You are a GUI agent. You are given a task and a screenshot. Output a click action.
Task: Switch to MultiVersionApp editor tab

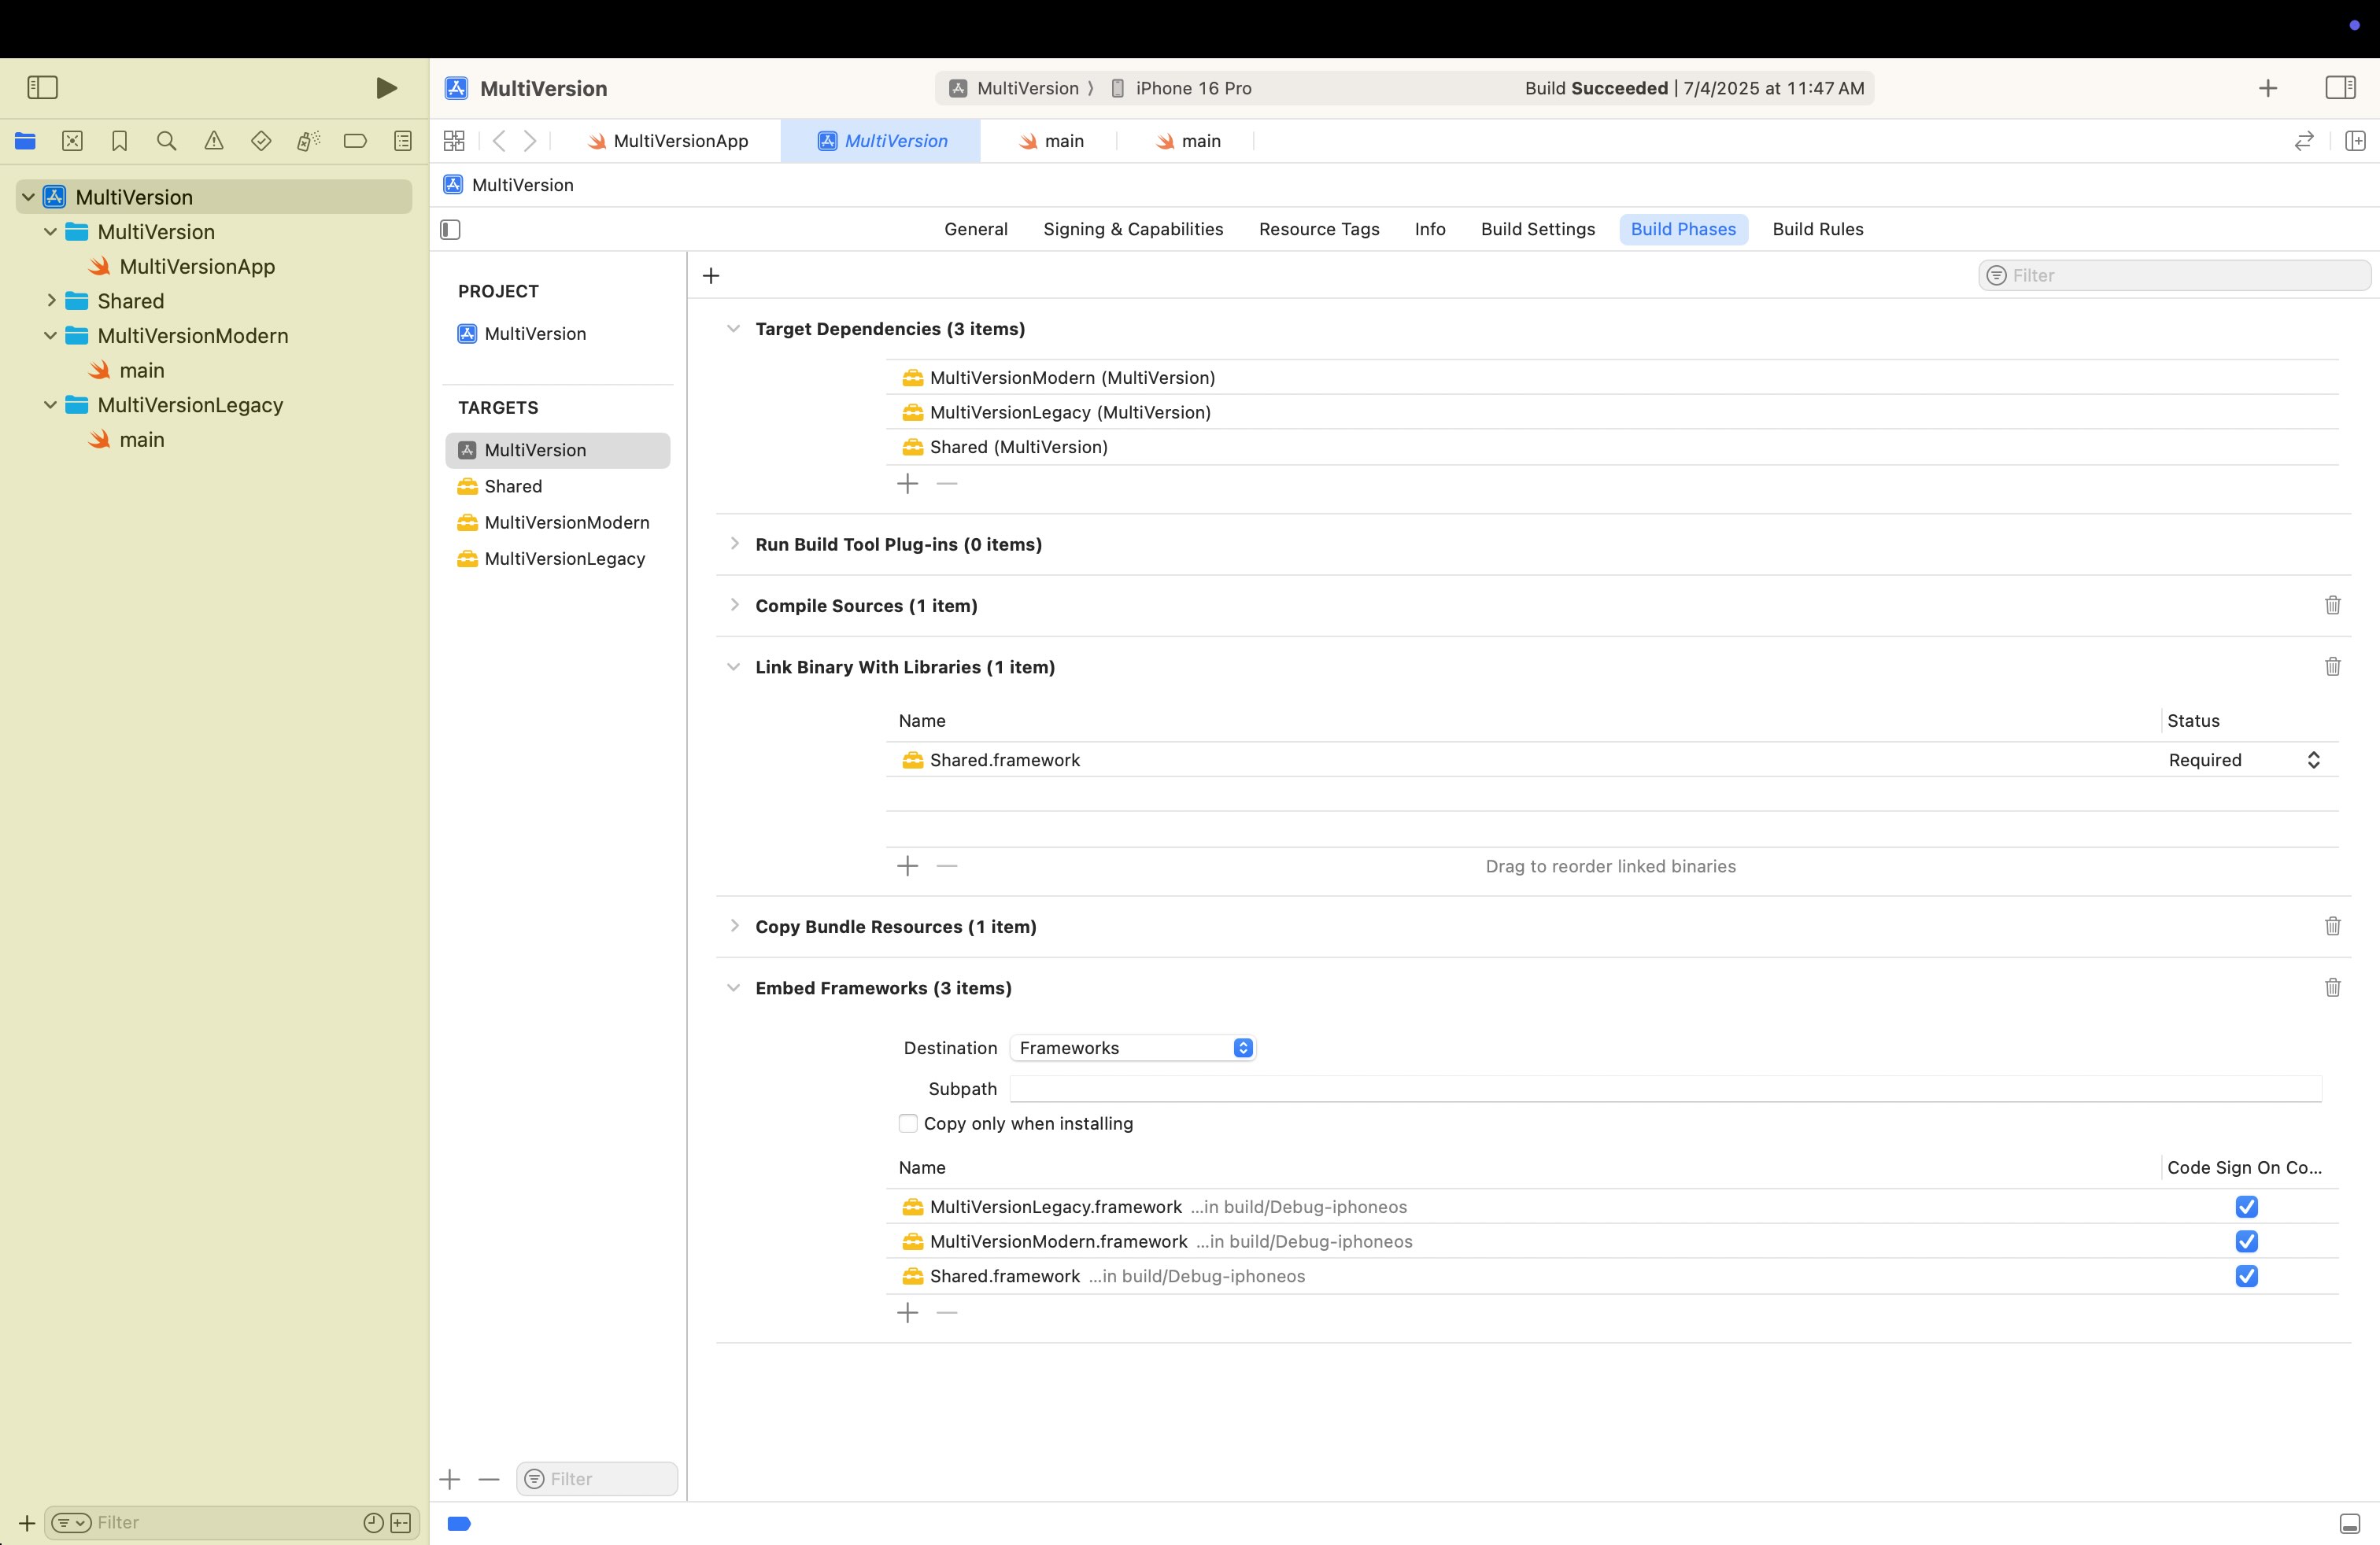[668, 141]
